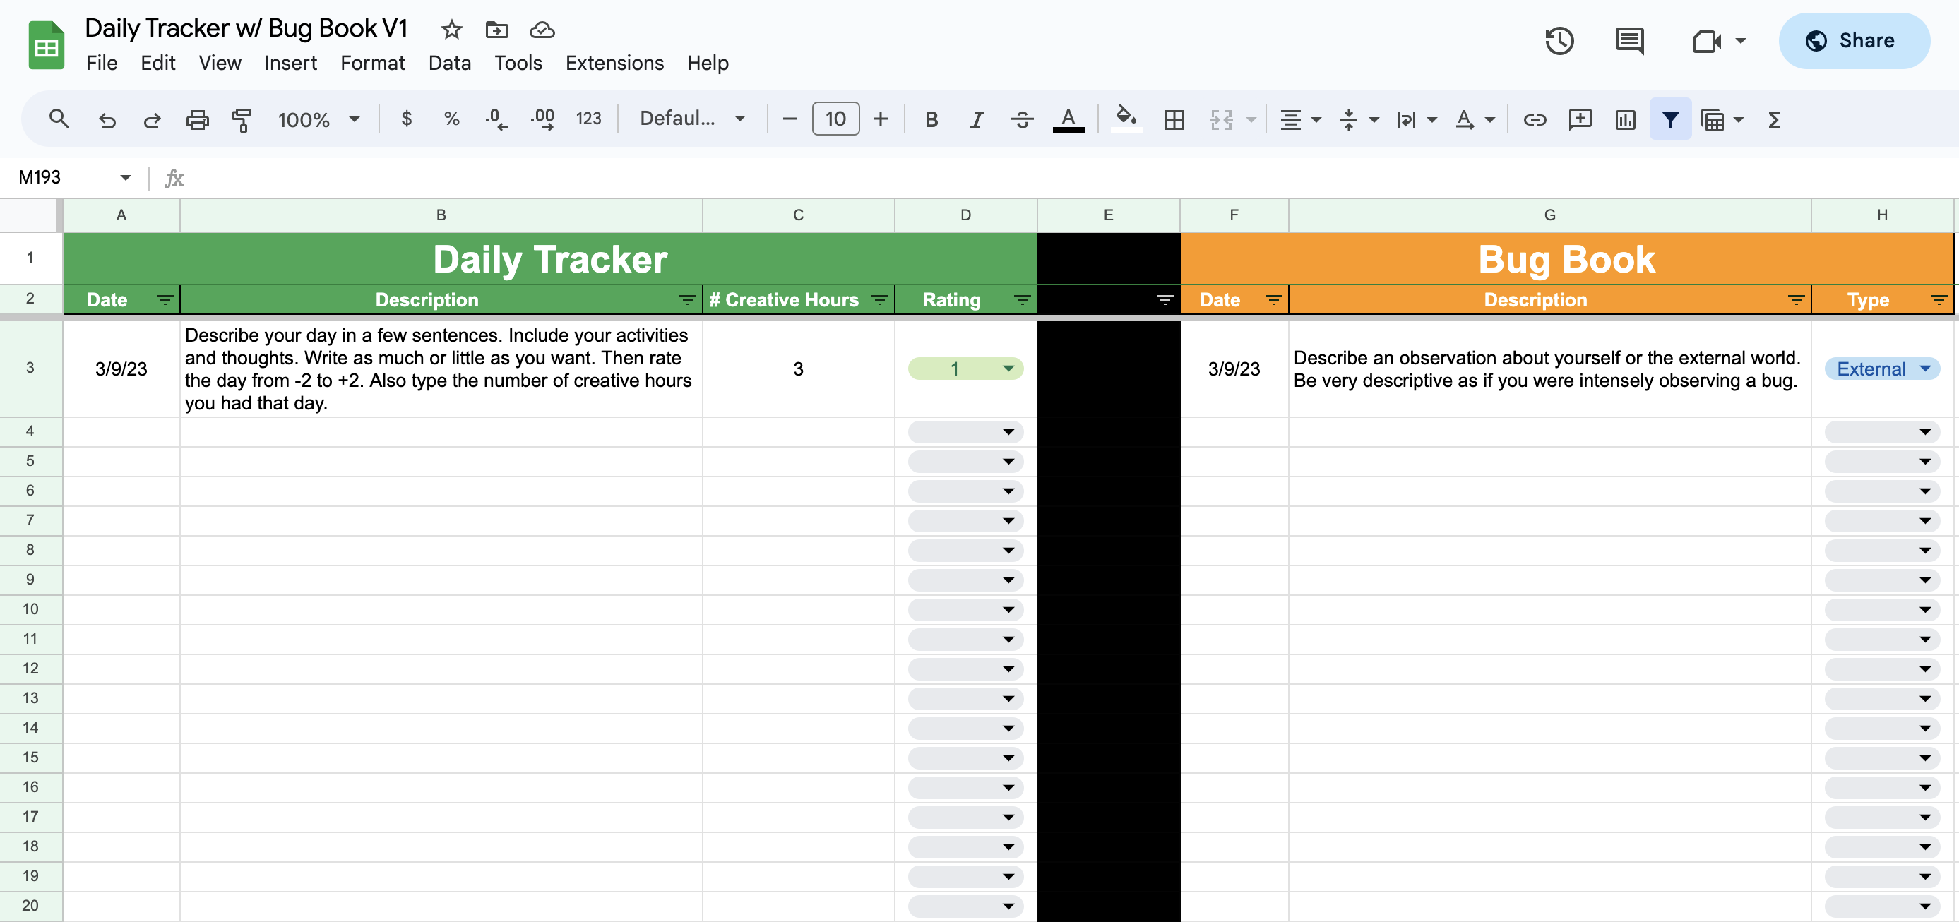Image resolution: width=1959 pixels, height=922 pixels.
Task: Toggle strikethrough text formatting
Action: (x=1021, y=119)
